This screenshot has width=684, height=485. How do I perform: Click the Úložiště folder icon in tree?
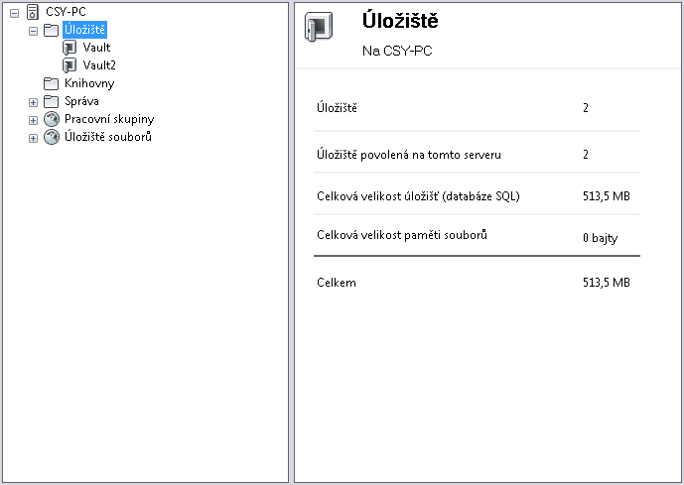tap(51, 30)
